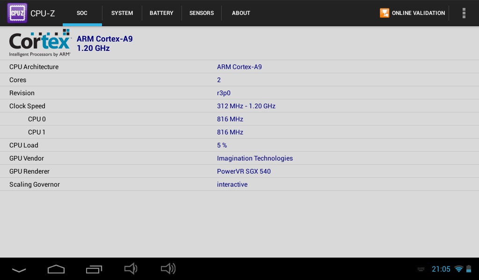Tap the Online Validation button label
Image resolution: width=479 pixels, height=280 pixels.
point(418,13)
